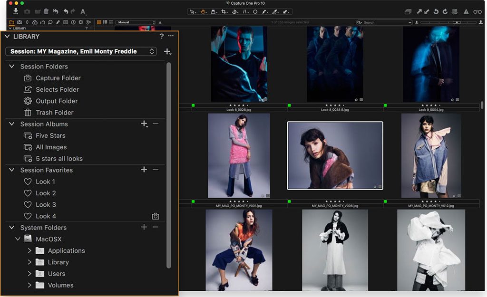Switch to the Color tool tab

tap(35, 22)
